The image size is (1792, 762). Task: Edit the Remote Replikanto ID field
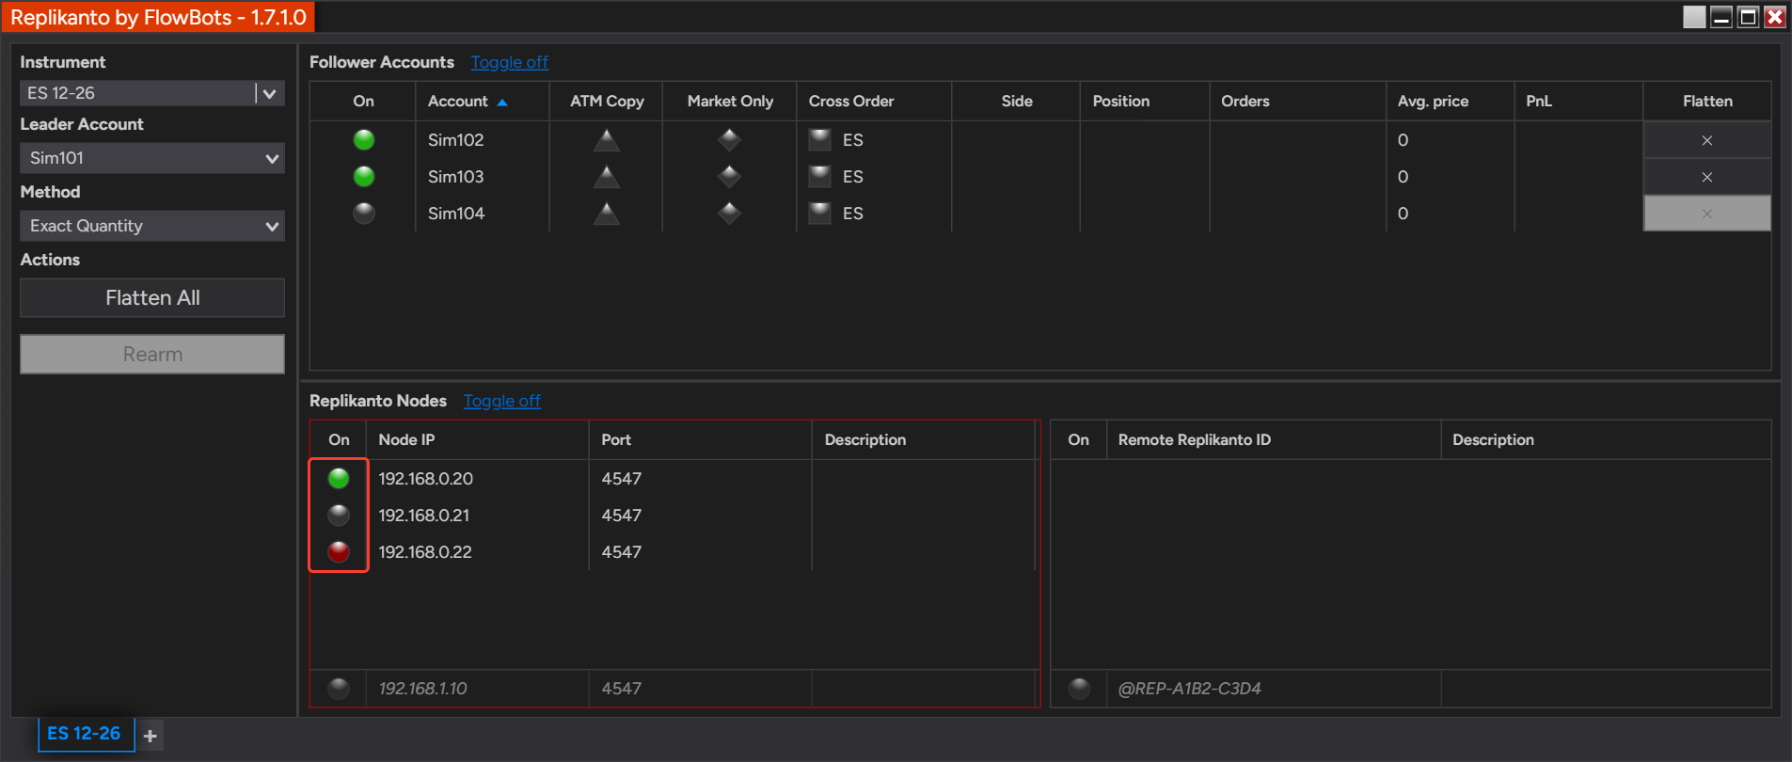coord(1274,689)
